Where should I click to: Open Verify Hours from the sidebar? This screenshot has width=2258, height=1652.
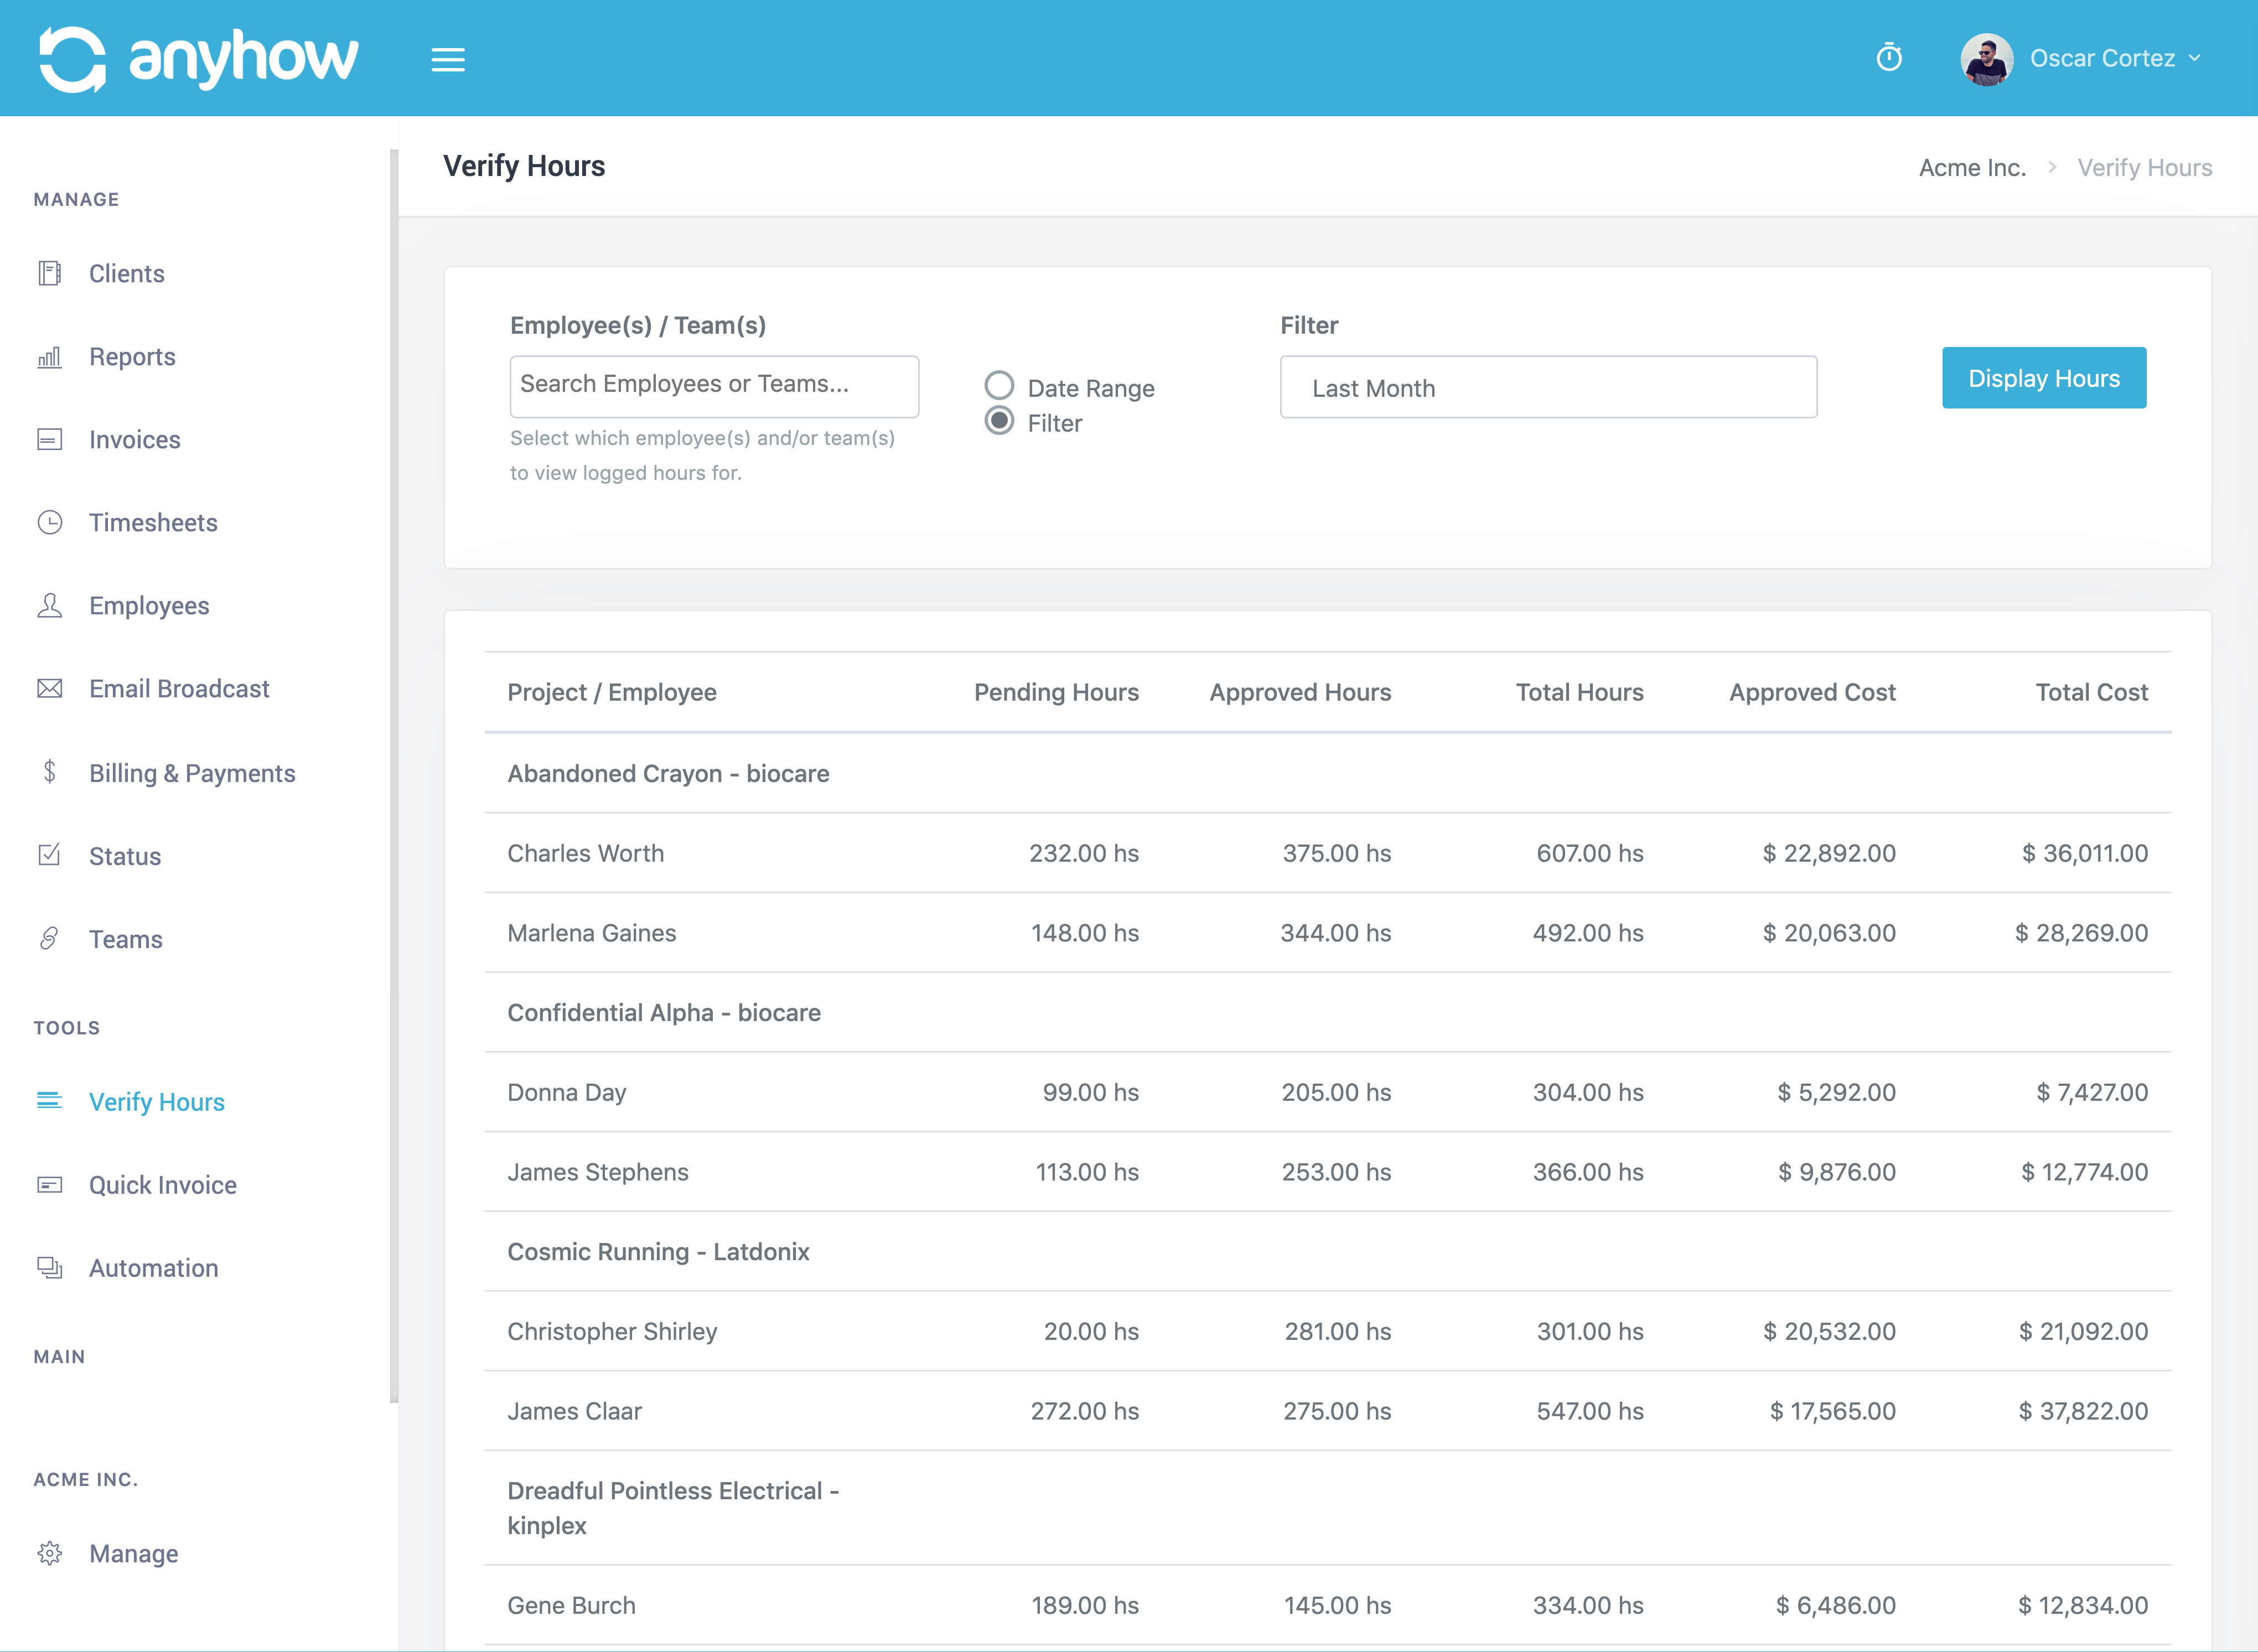(156, 1101)
